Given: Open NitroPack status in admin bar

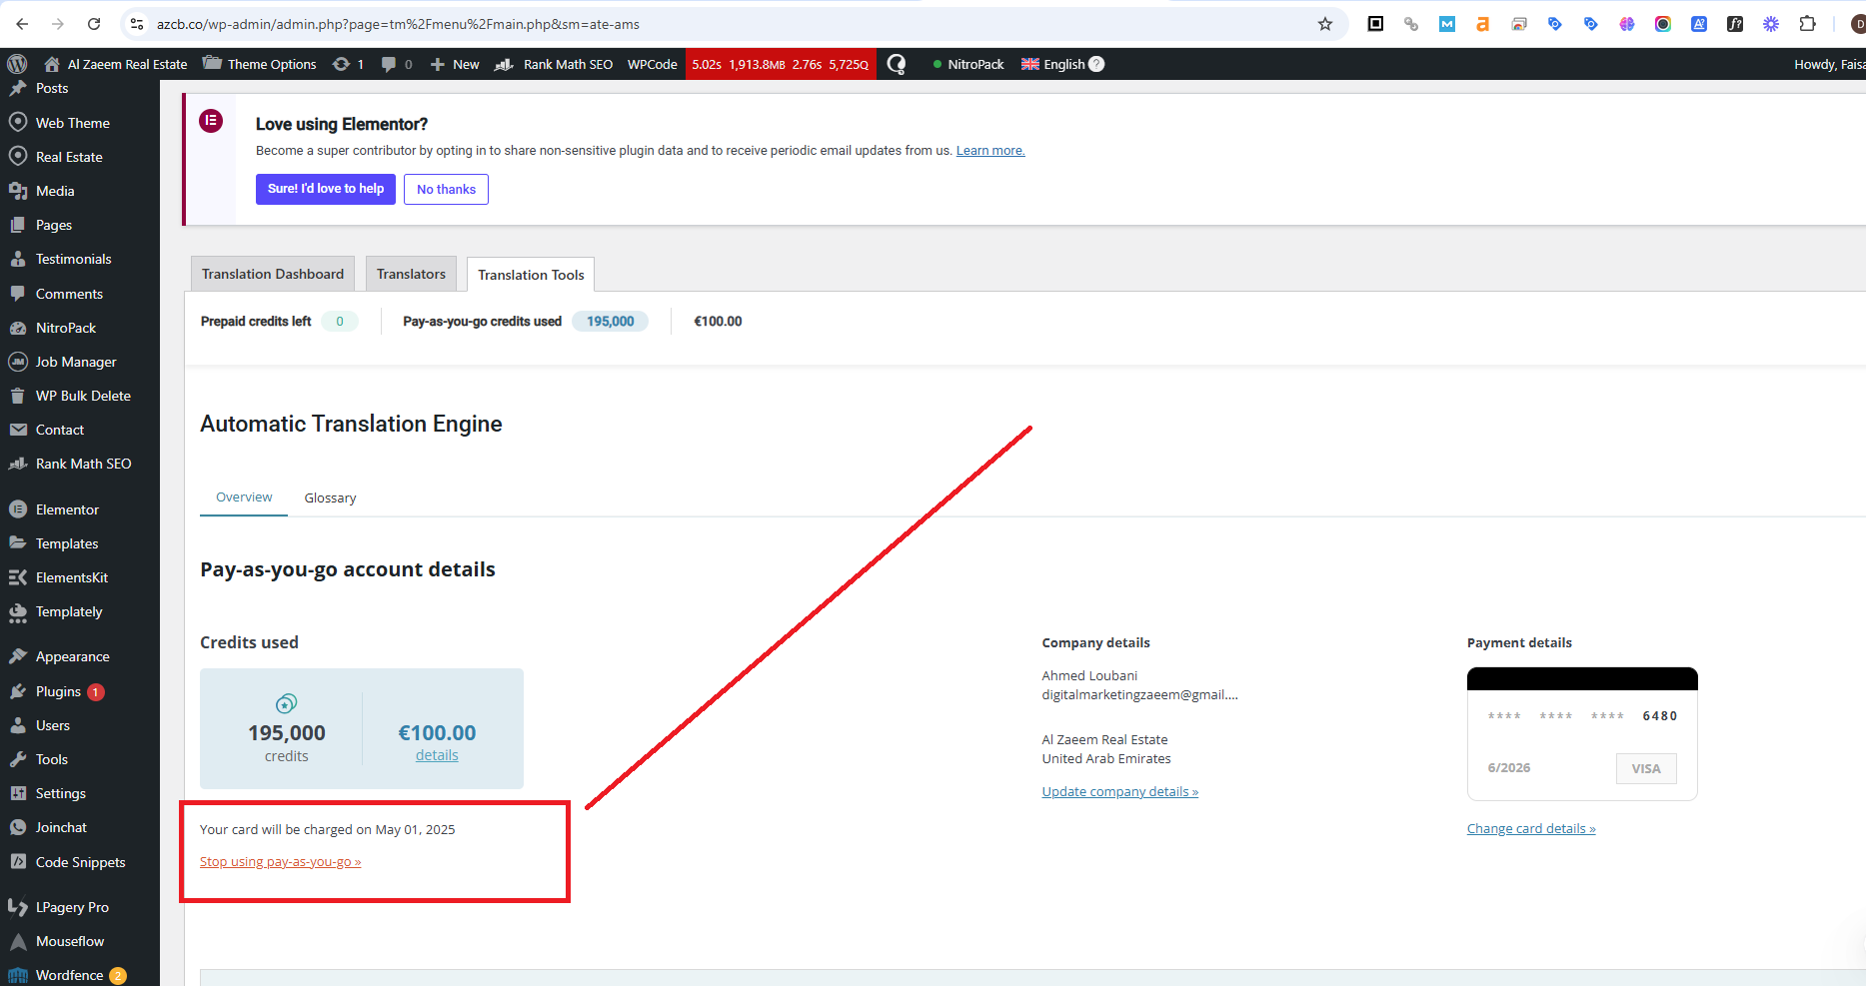Looking at the screenshot, I should (967, 64).
